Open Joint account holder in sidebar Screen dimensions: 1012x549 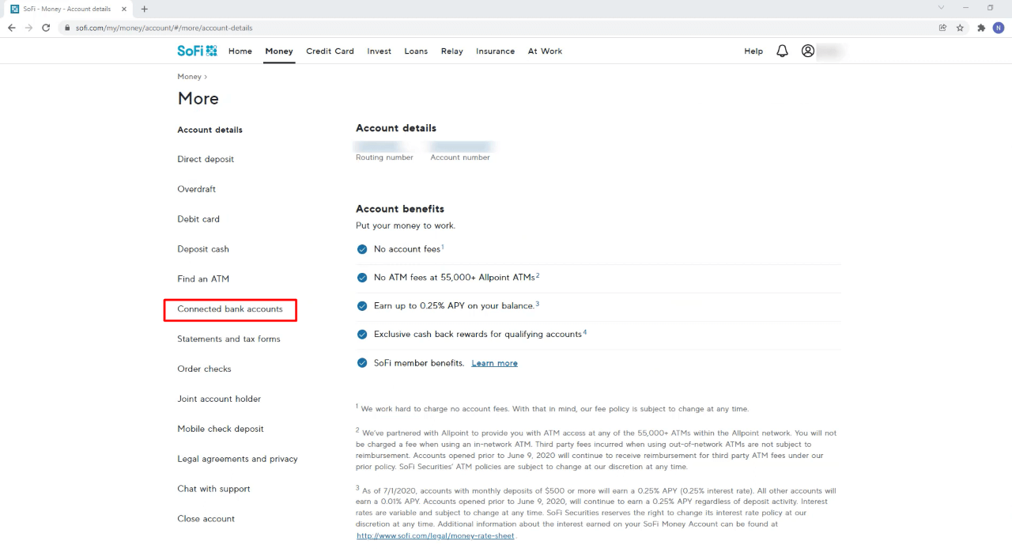click(219, 399)
